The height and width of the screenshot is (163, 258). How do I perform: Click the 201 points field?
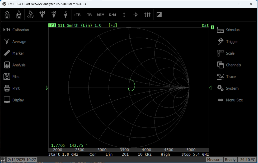tap(125, 155)
